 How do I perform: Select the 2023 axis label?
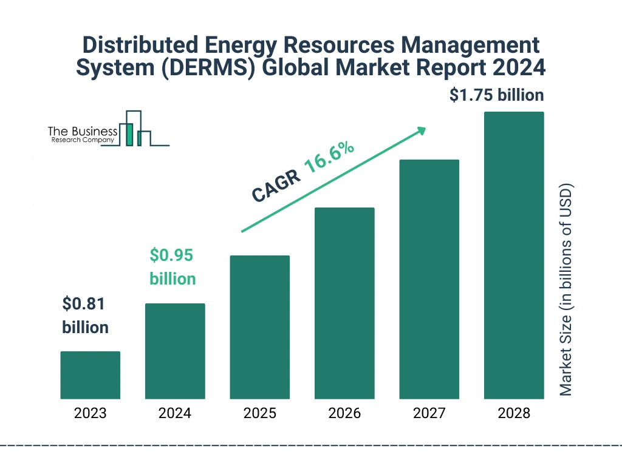pos(90,413)
